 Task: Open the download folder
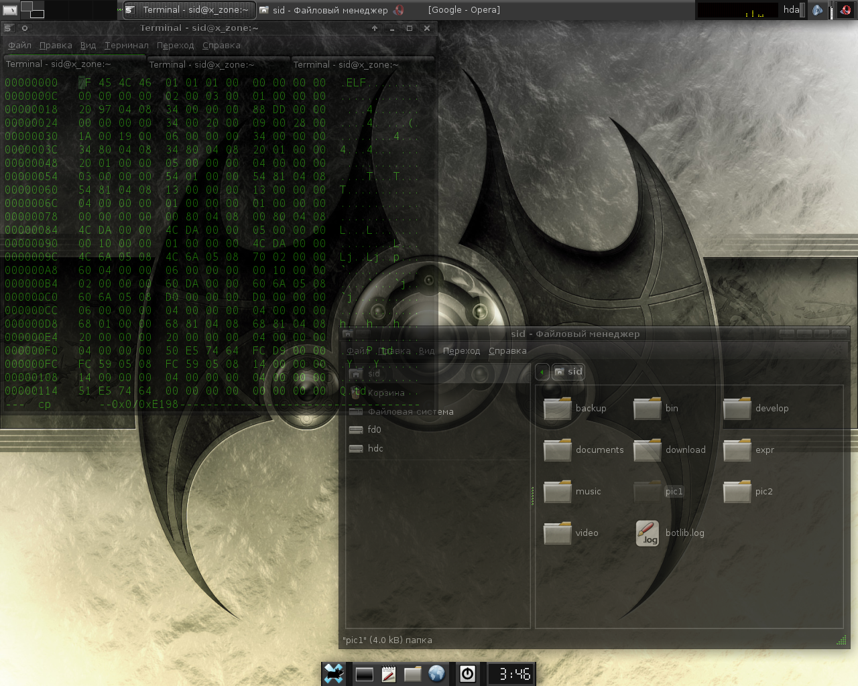click(x=669, y=450)
